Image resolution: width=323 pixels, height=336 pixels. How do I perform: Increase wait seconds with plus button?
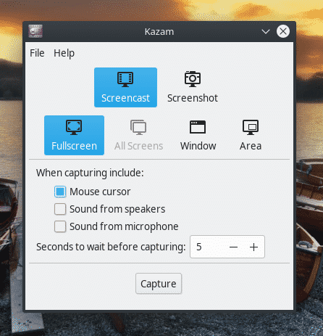pyautogui.click(x=253, y=247)
